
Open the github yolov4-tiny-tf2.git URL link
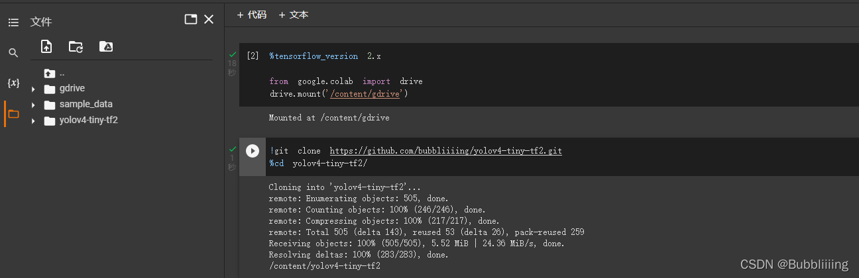446,151
